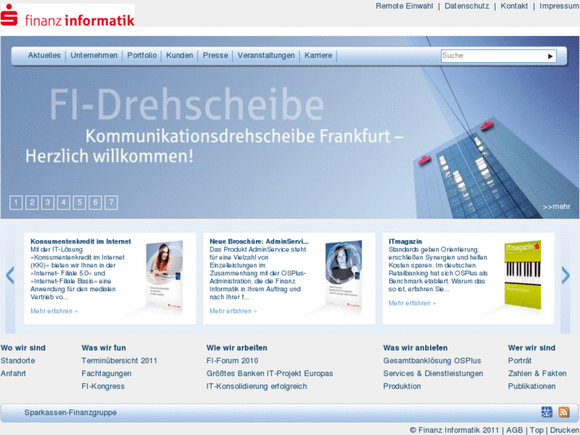Open Terminübersicht 2011 link
Viewport: 580px width, 435px height.
coord(119,361)
